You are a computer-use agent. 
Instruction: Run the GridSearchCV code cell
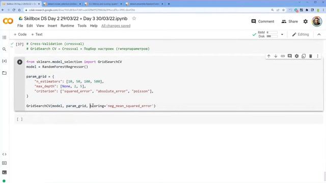20,62
